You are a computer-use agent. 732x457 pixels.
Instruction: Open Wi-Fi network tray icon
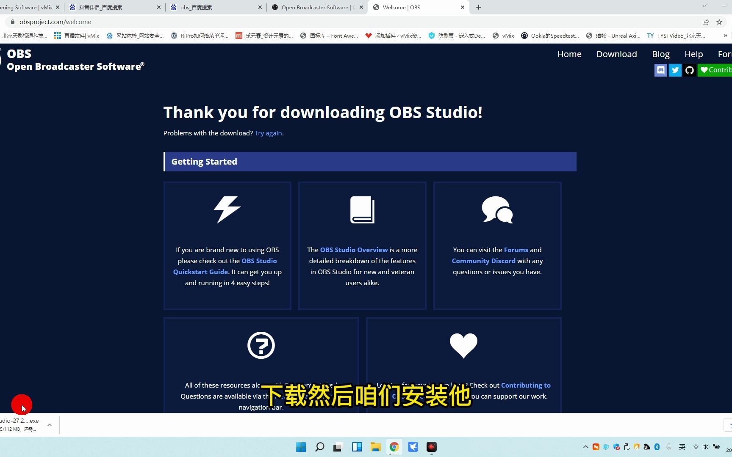point(696,447)
